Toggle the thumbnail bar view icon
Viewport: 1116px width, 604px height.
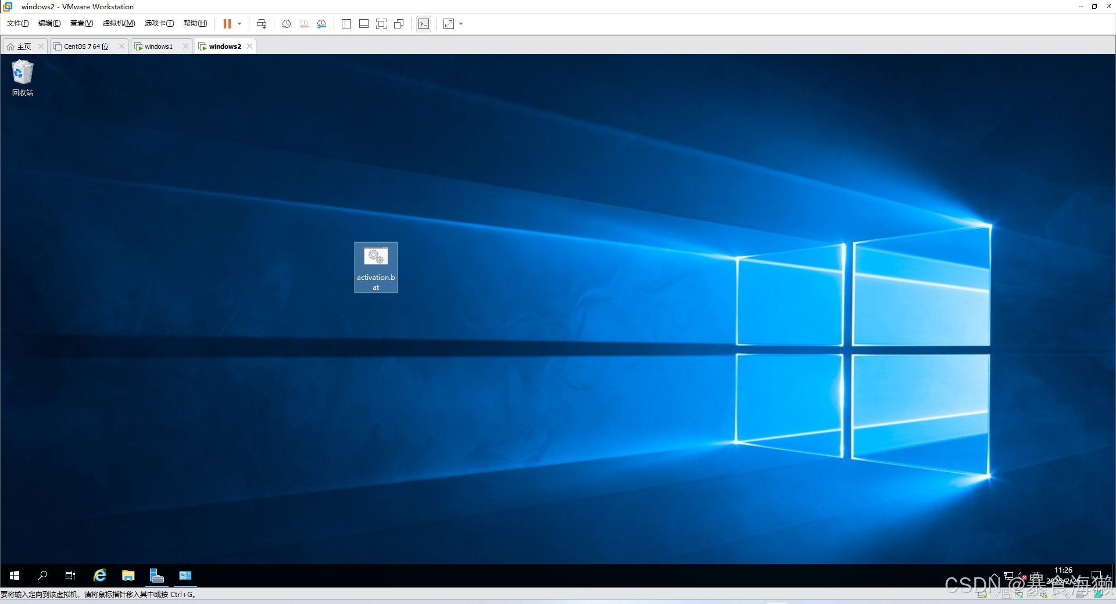tap(364, 24)
